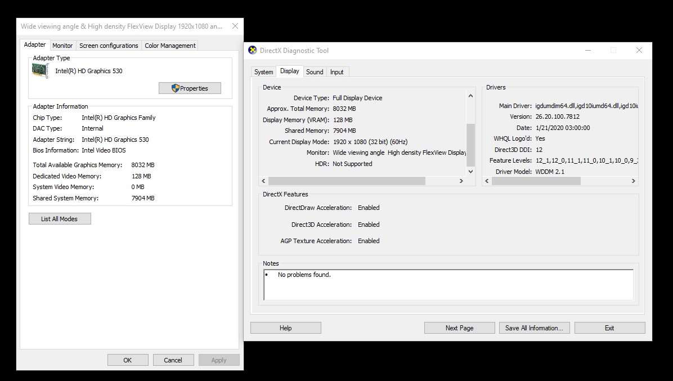Click Display Memory (VRAM) value 128 MB
673x381 pixels.
point(343,120)
